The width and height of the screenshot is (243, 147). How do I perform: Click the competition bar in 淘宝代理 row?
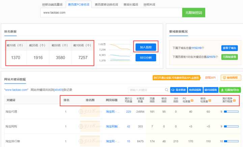(231, 112)
